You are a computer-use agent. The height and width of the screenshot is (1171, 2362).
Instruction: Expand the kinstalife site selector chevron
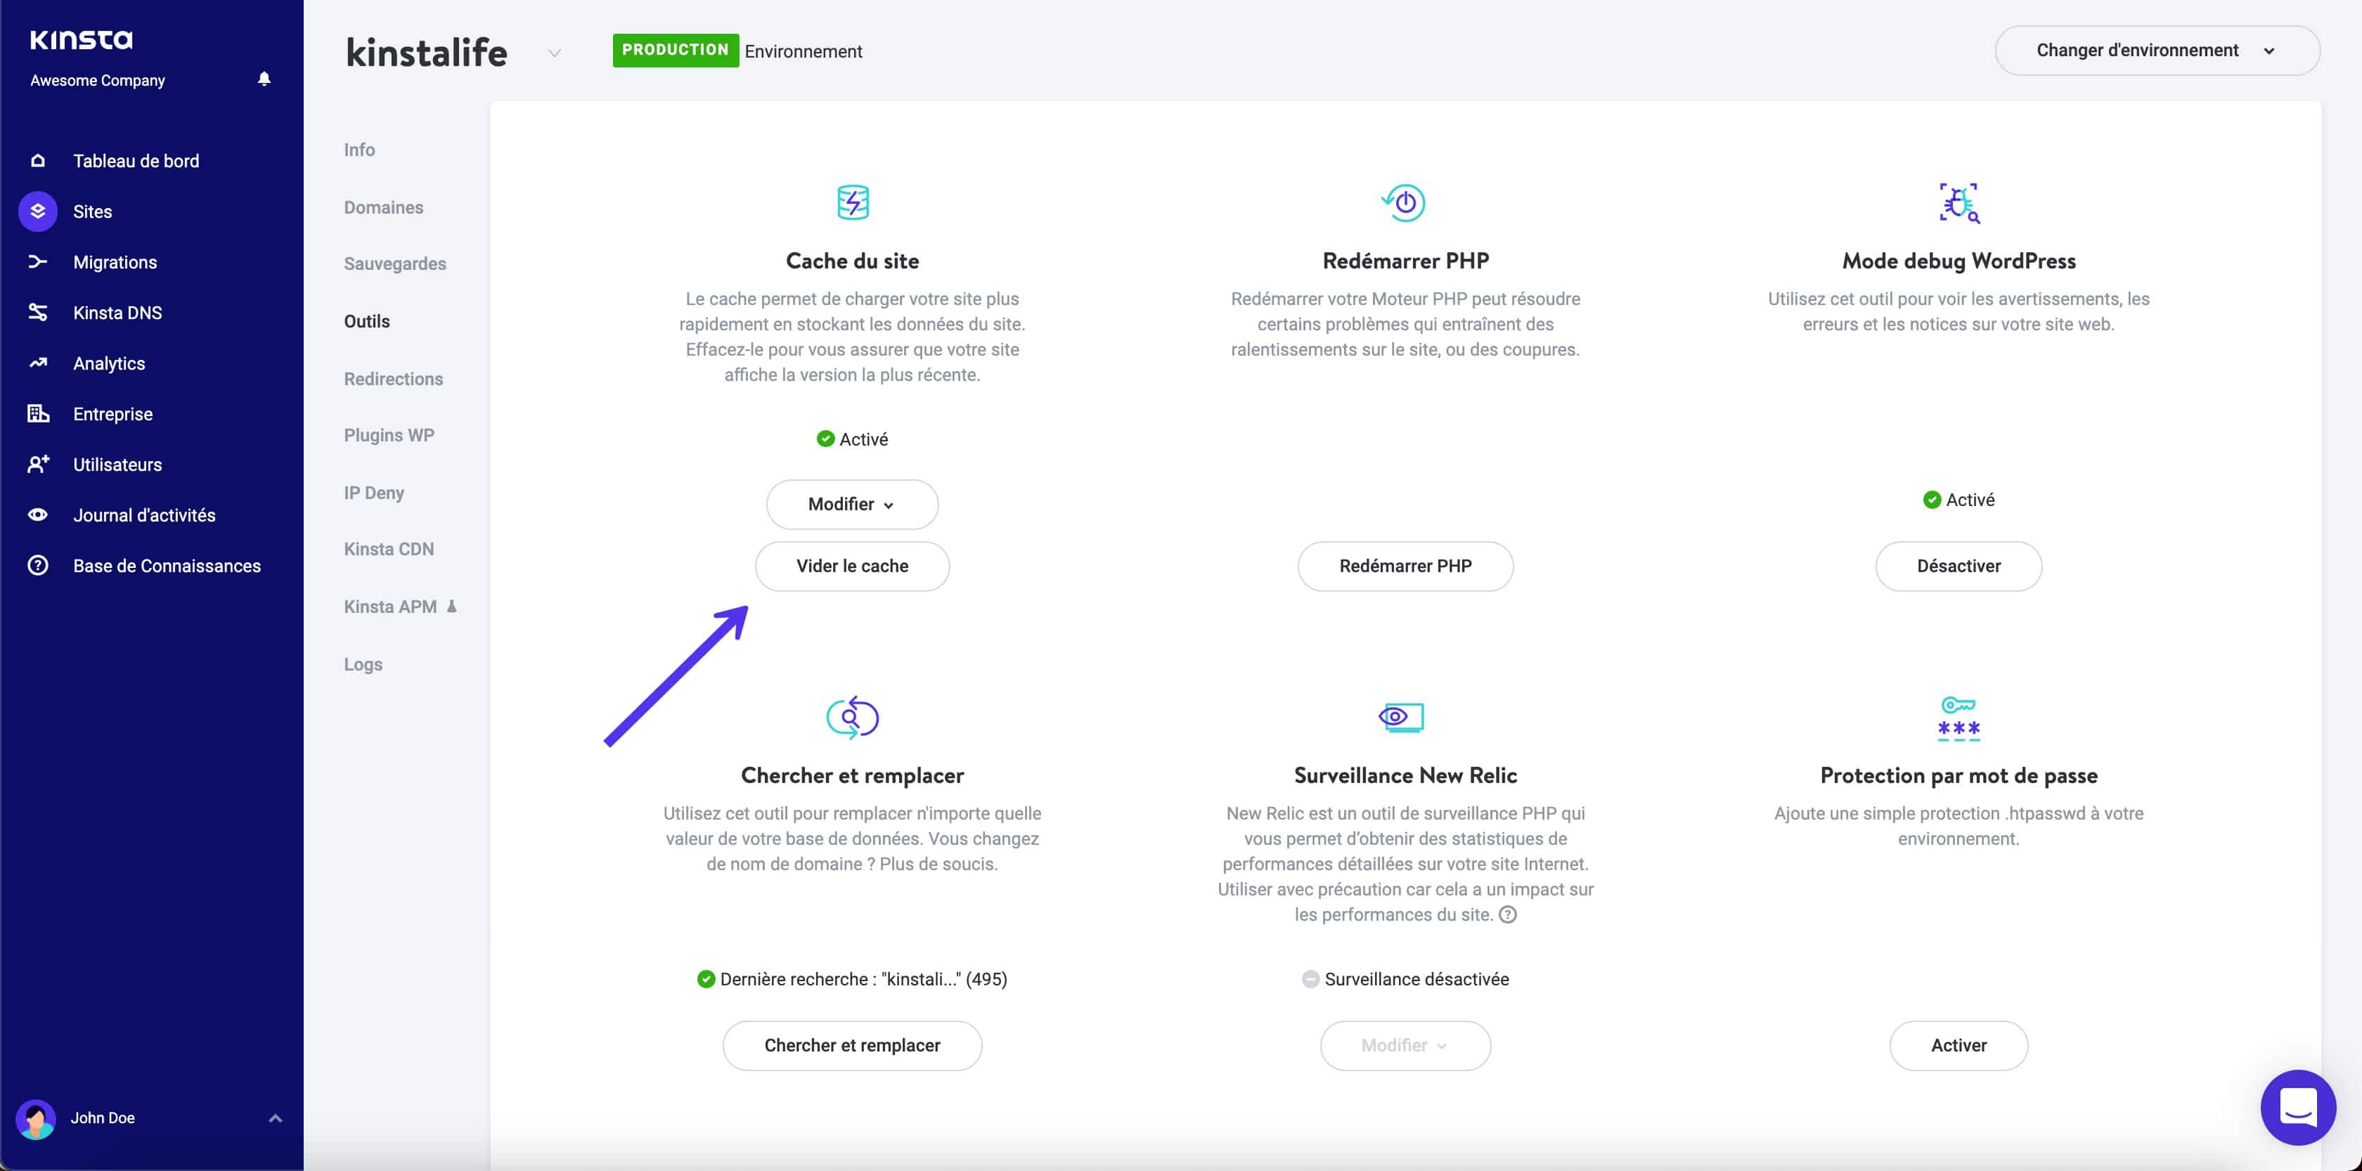click(554, 53)
